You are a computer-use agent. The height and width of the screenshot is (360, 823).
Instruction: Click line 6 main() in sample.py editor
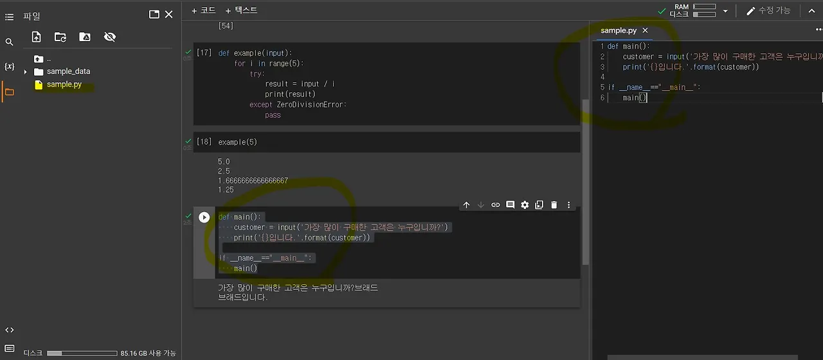635,98
